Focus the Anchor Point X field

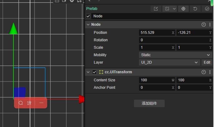[157, 88]
